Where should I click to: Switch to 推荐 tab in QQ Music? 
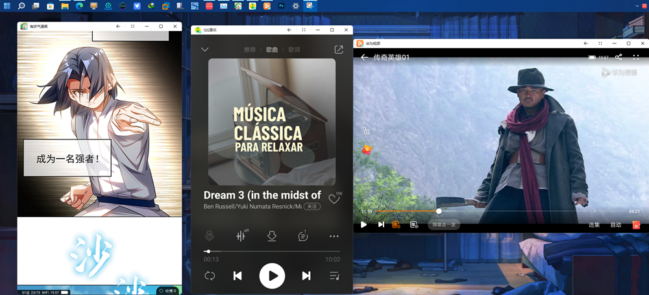click(250, 50)
